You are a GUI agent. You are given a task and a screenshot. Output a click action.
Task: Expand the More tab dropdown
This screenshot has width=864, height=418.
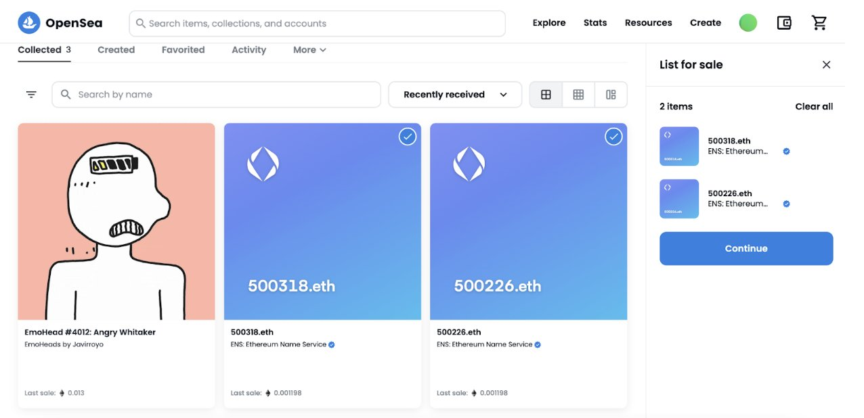coord(309,50)
